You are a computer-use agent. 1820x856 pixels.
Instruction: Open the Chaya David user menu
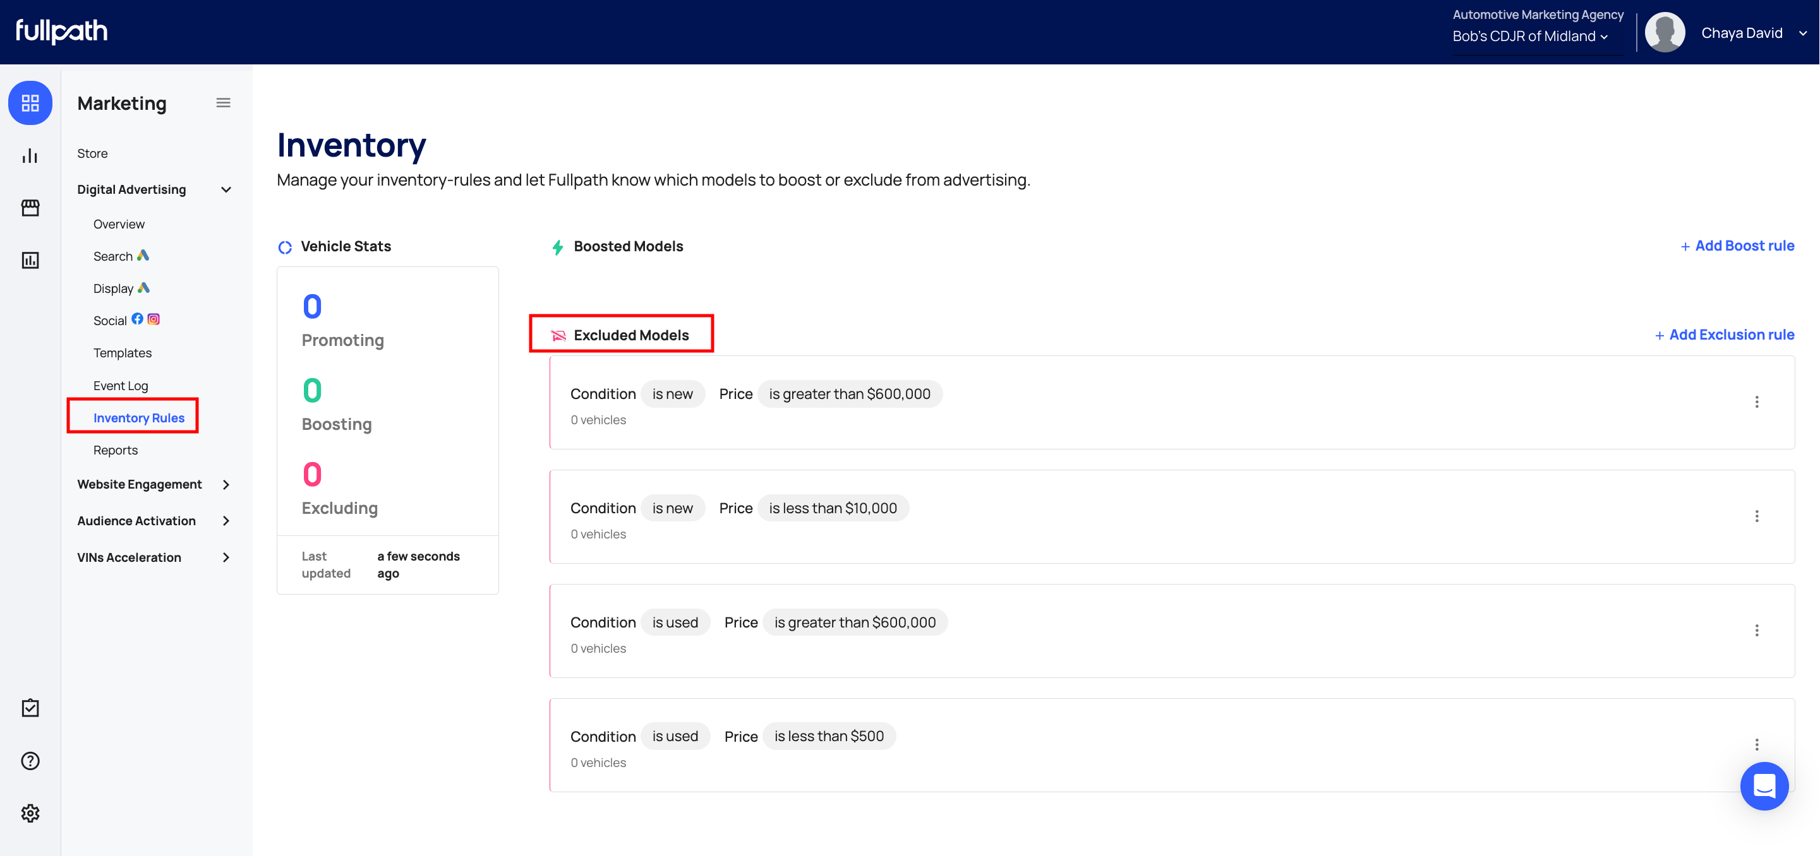click(x=1754, y=32)
